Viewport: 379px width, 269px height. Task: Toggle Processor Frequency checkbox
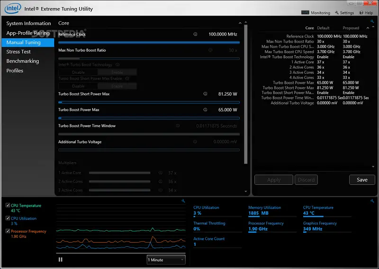(x=8, y=231)
